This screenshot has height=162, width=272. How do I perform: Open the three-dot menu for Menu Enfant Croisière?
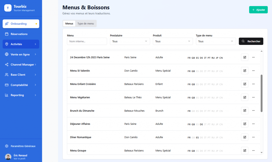(253, 84)
